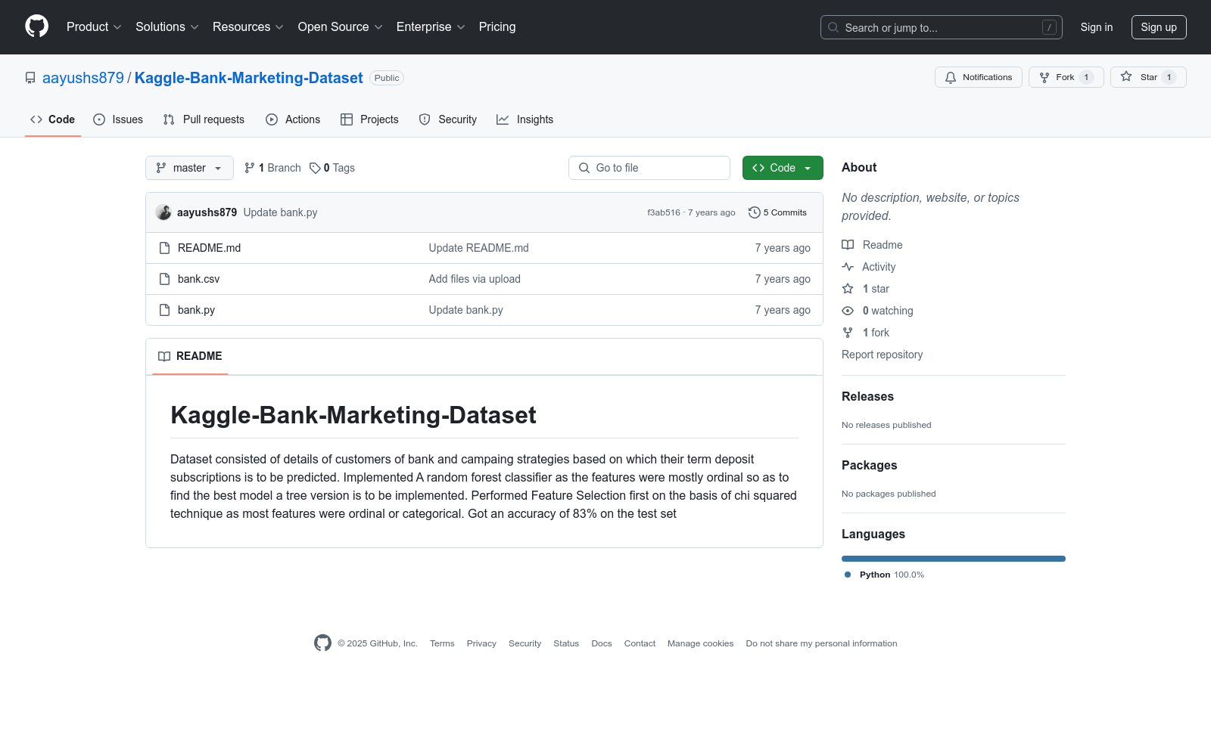Click the commit history clock icon
Viewport: 1211px width, 756px height.
pyautogui.click(x=754, y=212)
